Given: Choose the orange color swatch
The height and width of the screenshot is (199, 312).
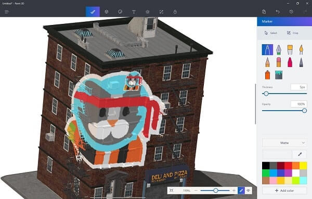Looking at the screenshot, I should (296, 166).
